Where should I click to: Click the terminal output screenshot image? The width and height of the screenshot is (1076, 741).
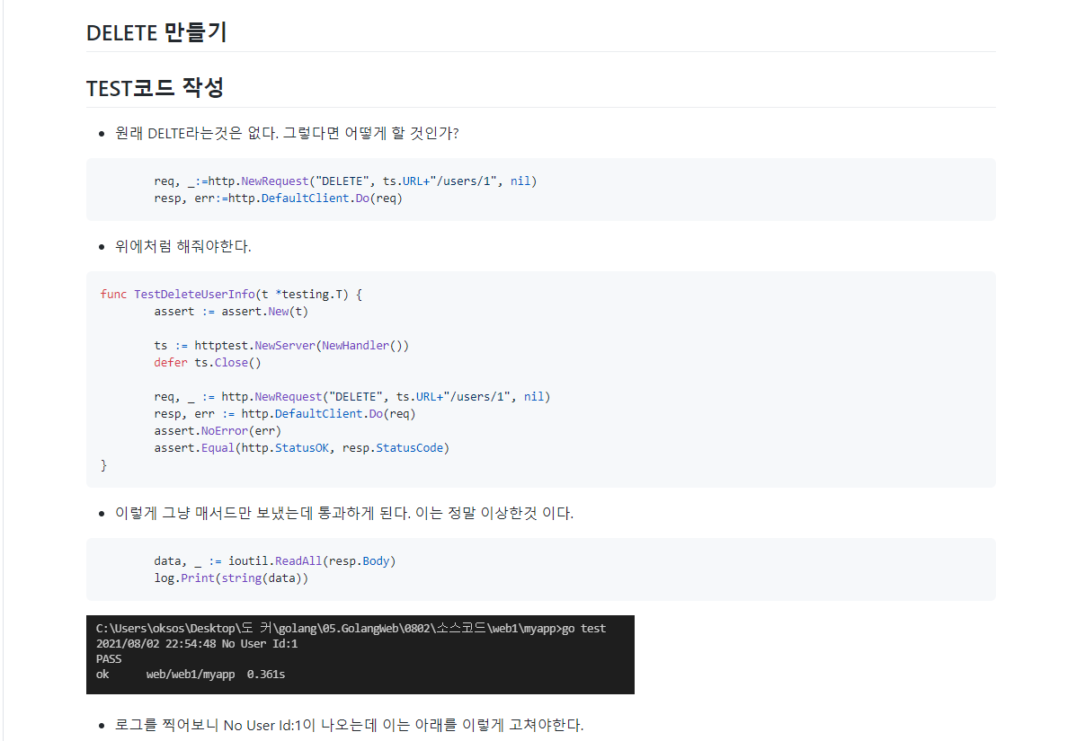(x=360, y=655)
